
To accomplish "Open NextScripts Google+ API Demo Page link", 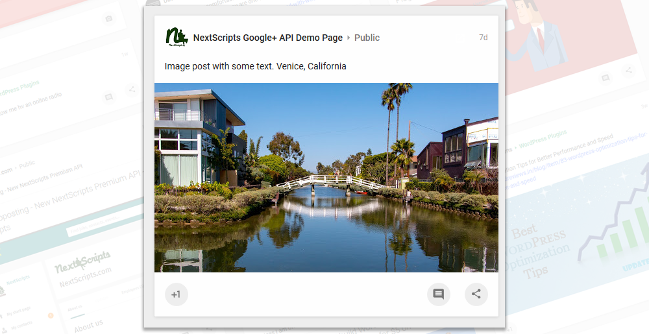I will [268, 38].
